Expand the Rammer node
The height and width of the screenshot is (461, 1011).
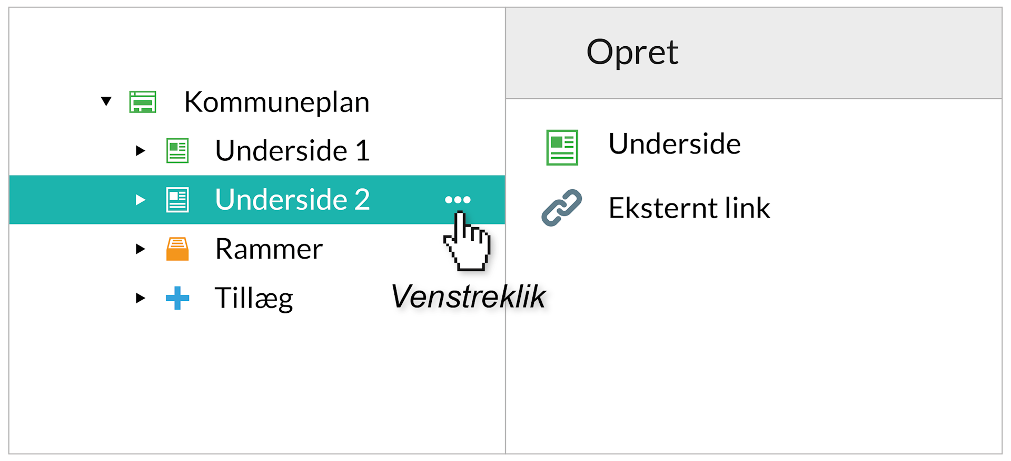pyautogui.click(x=140, y=249)
